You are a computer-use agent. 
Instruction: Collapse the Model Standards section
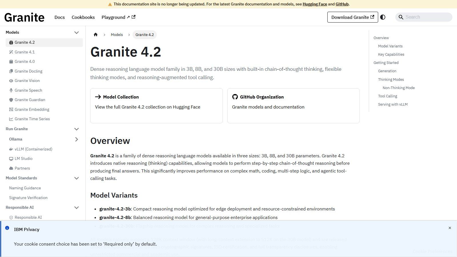click(x=77, y=178)
